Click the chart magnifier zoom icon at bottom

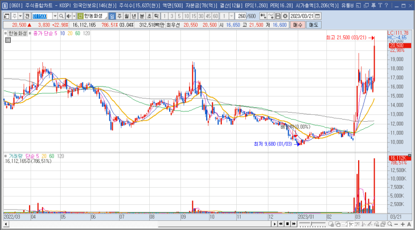[390, 224]
